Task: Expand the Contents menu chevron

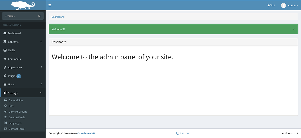Action: coord(41,42)
